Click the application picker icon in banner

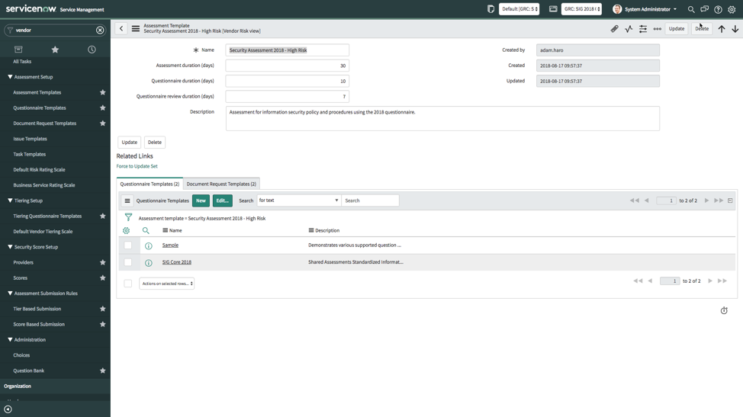[553, 9]
